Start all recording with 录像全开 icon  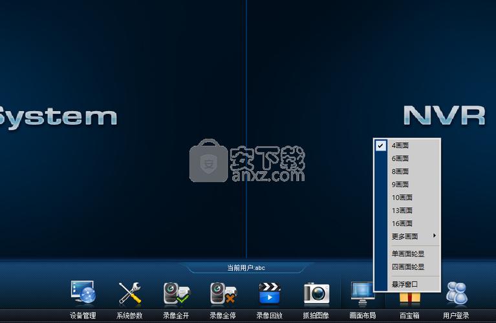(x=176, y=293)
